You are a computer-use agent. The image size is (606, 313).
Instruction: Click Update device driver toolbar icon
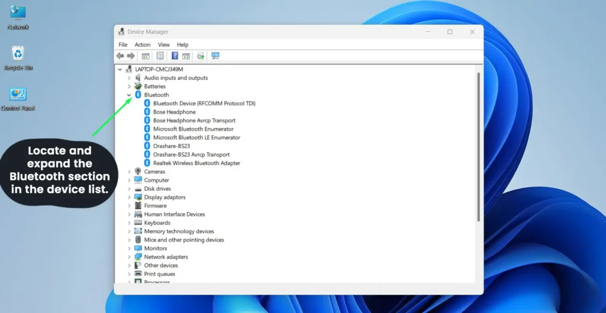pyautogui.click(x=201, y=56)
